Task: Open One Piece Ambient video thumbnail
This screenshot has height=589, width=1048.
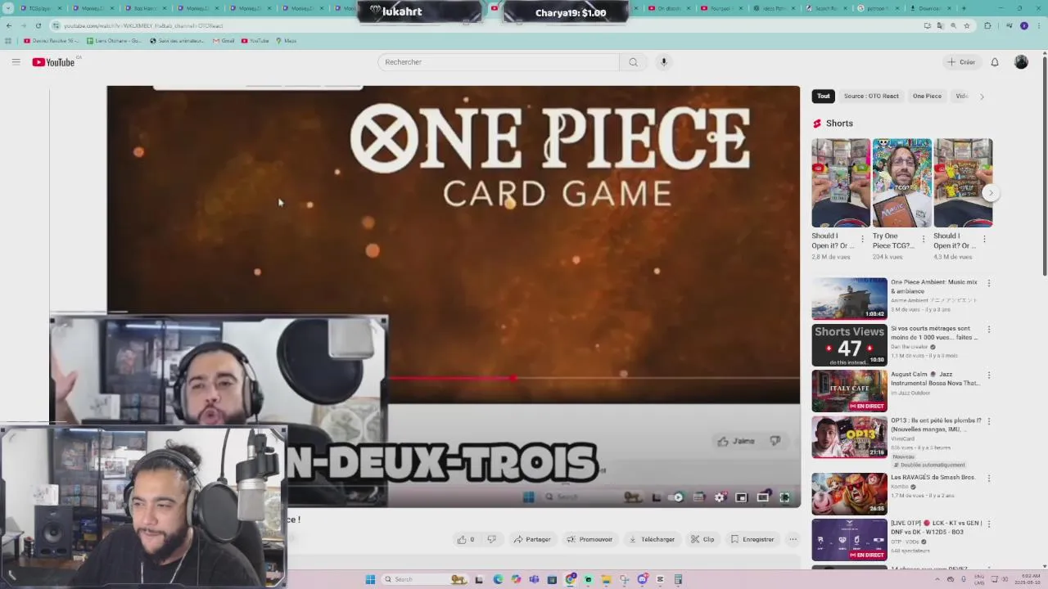Action: [x=849, y=299]
